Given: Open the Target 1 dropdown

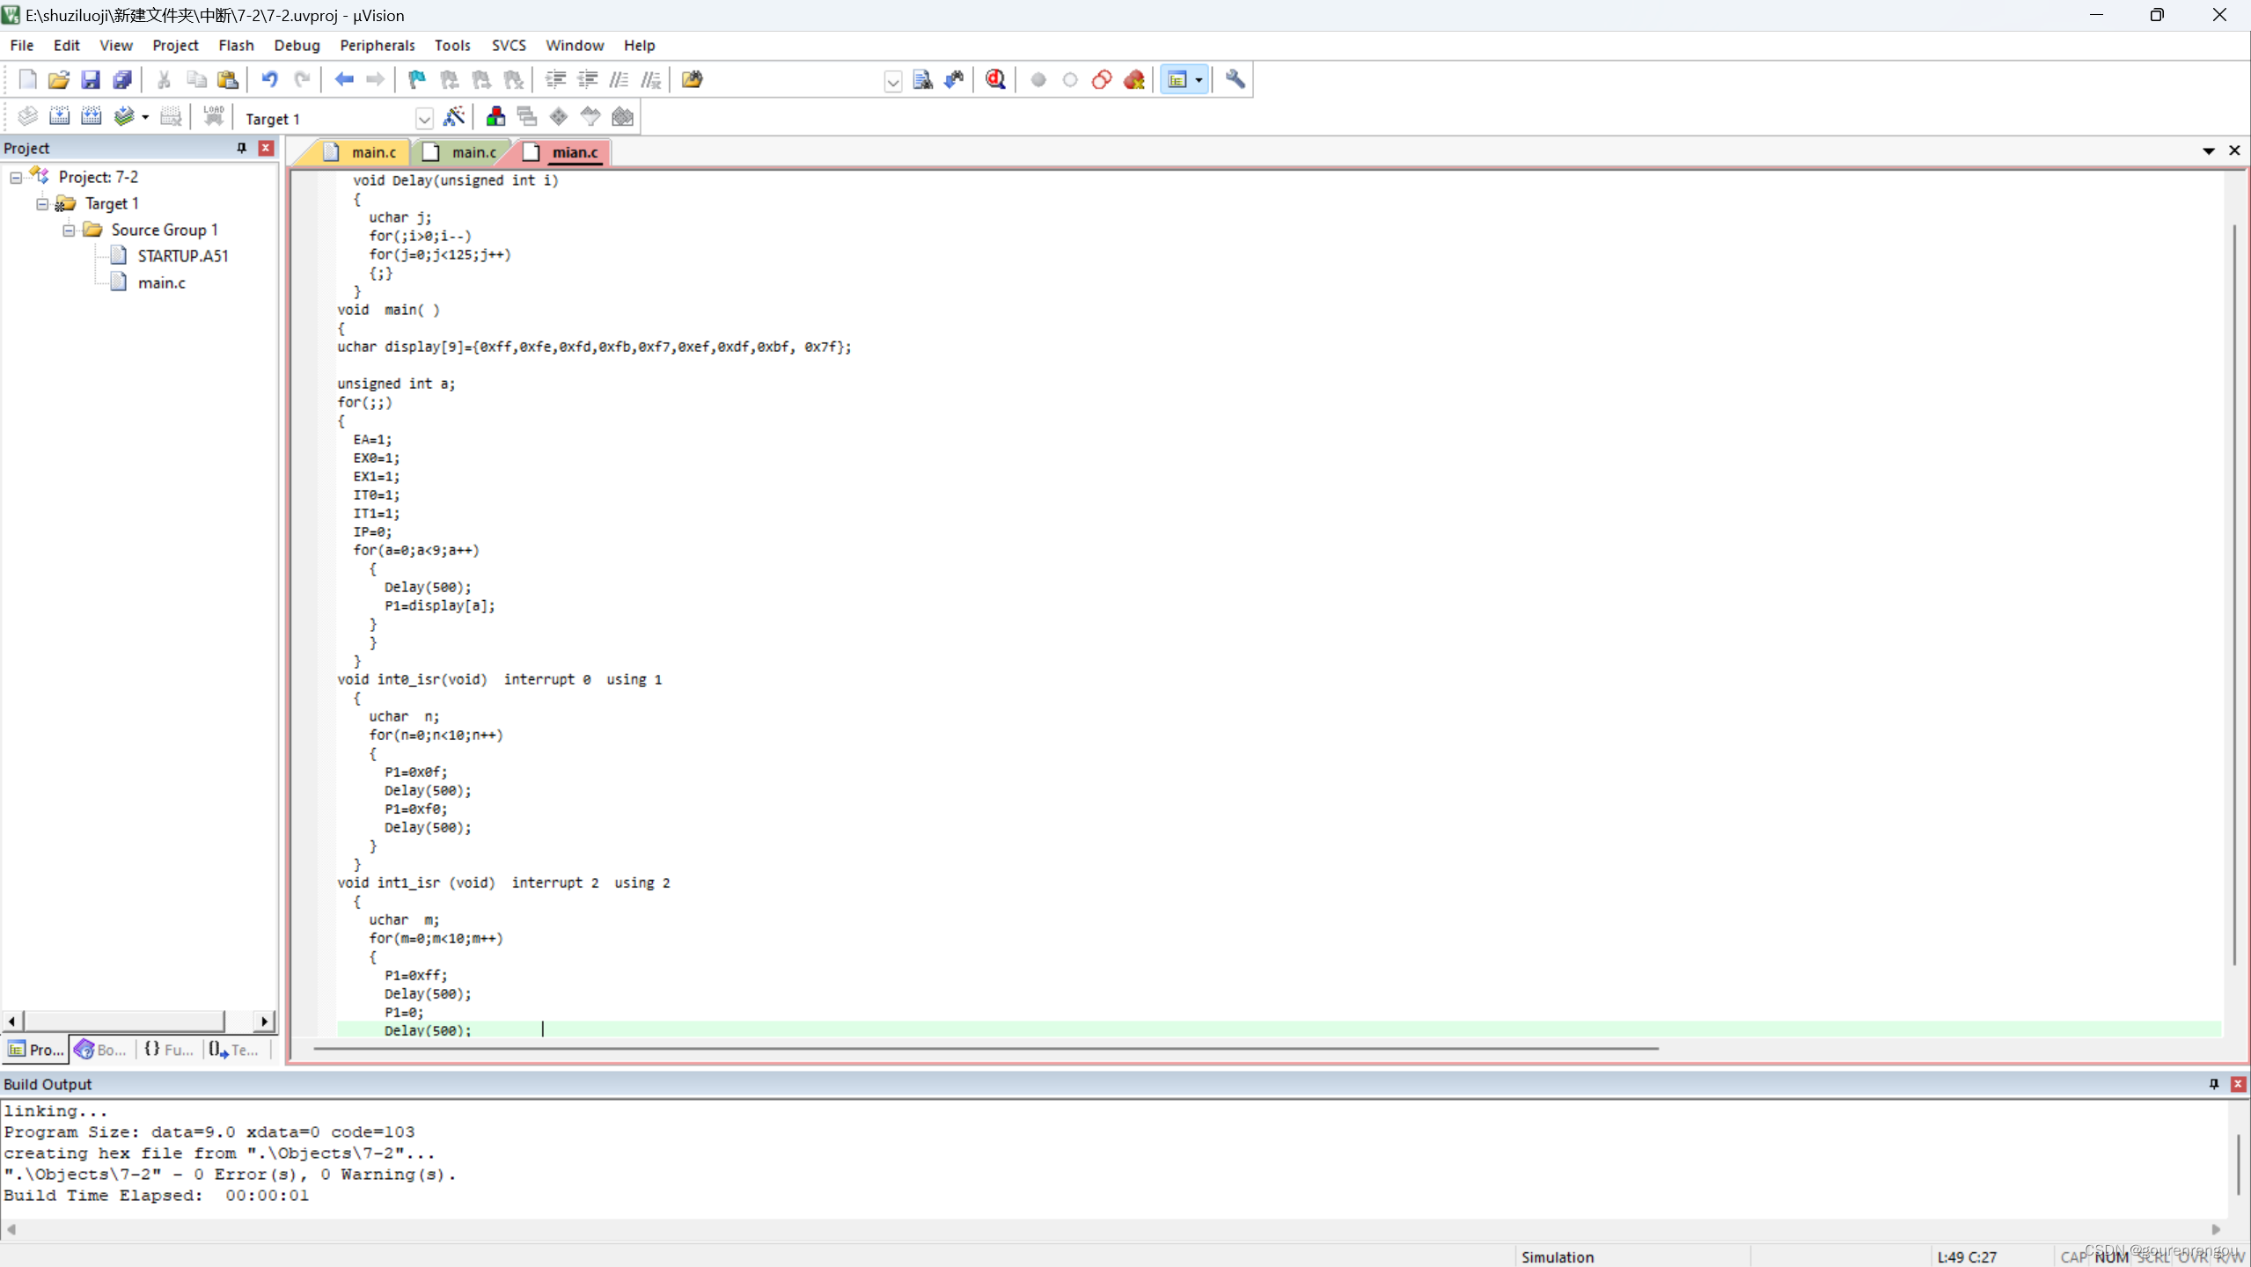Looking at the screenshot, I should click(424, 119).
